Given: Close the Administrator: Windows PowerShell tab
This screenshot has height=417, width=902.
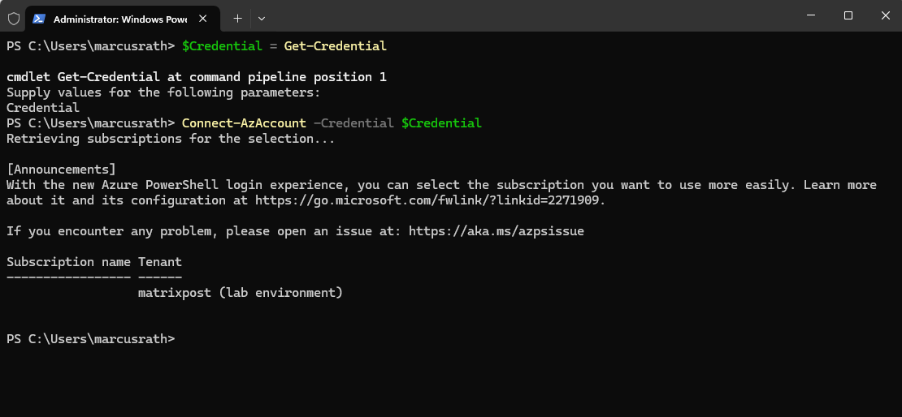Looking at the screenshot, I should pyautogui.click(x=202, y=19).
